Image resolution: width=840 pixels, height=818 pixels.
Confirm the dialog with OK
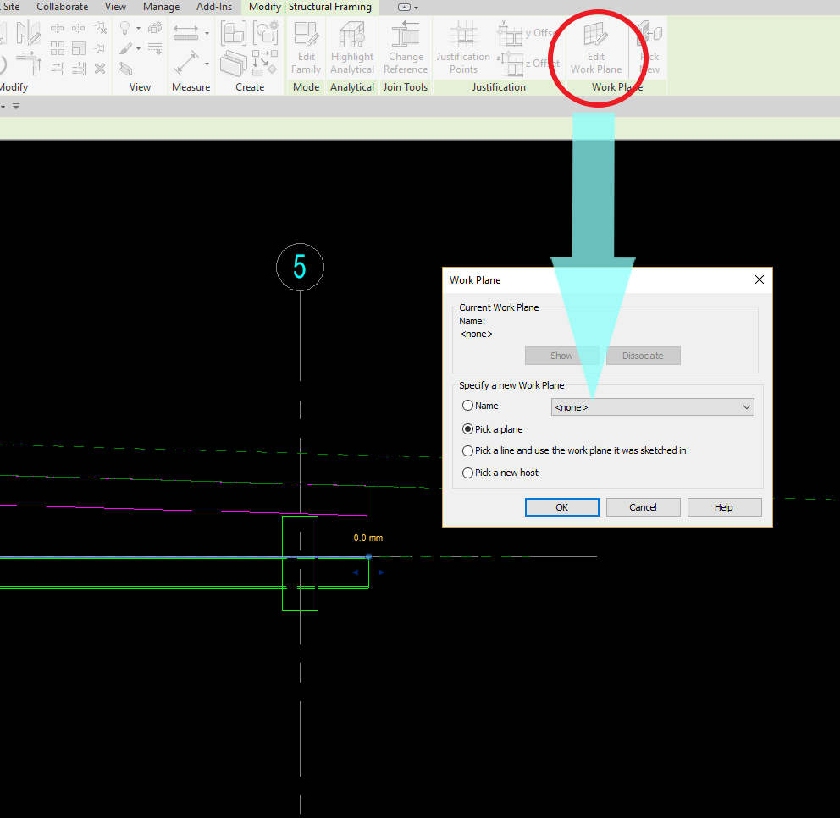[x=561, y=506]
